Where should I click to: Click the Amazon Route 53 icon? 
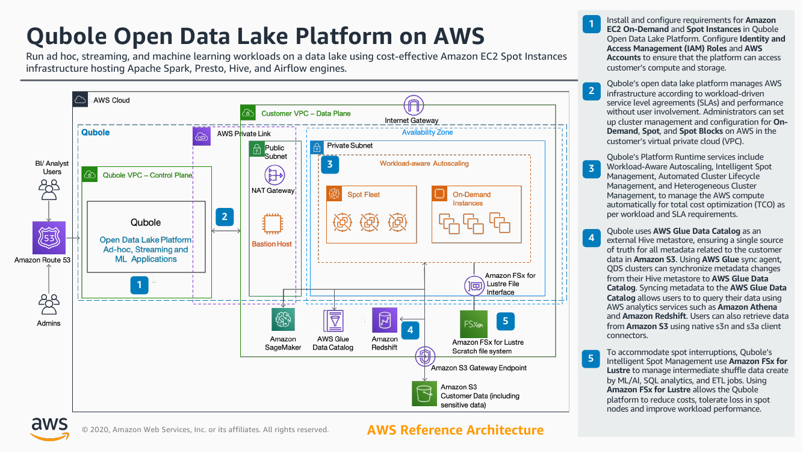[x=49, y=237]
